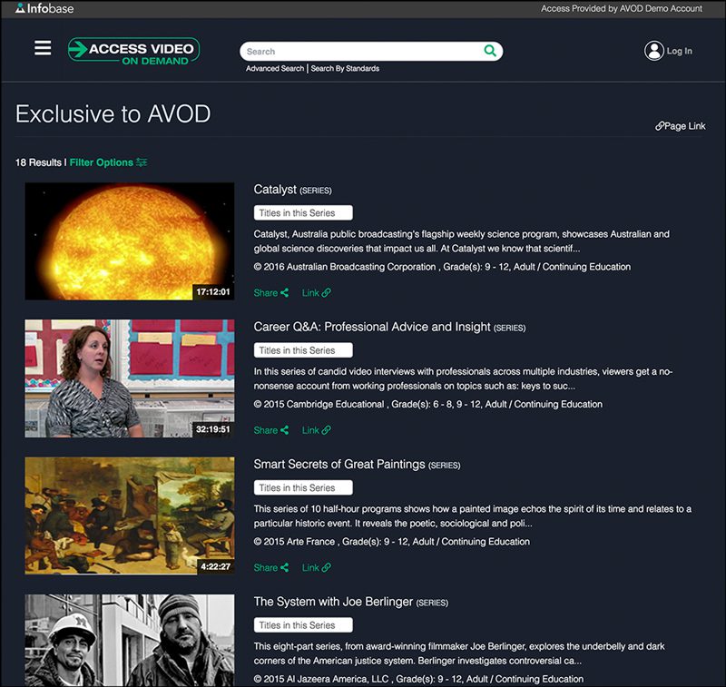Viewport: 726px width, 687px height.
Task: Click '© 2016 Australian Broadcasting Corporation' text
Action: coord(345,267)
